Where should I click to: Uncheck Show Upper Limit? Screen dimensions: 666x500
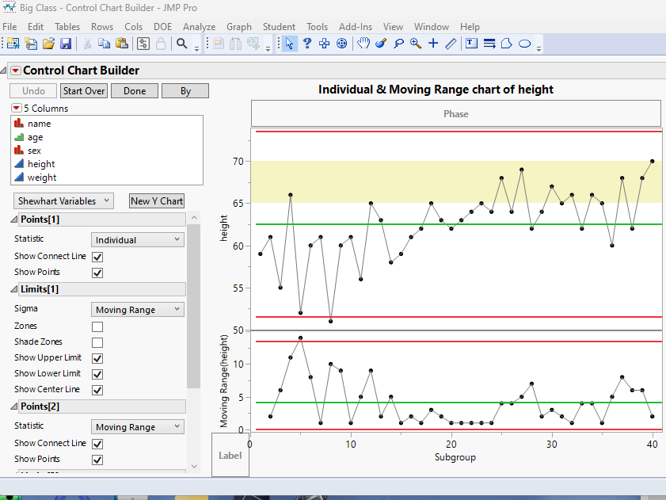(x=97, y=357)
